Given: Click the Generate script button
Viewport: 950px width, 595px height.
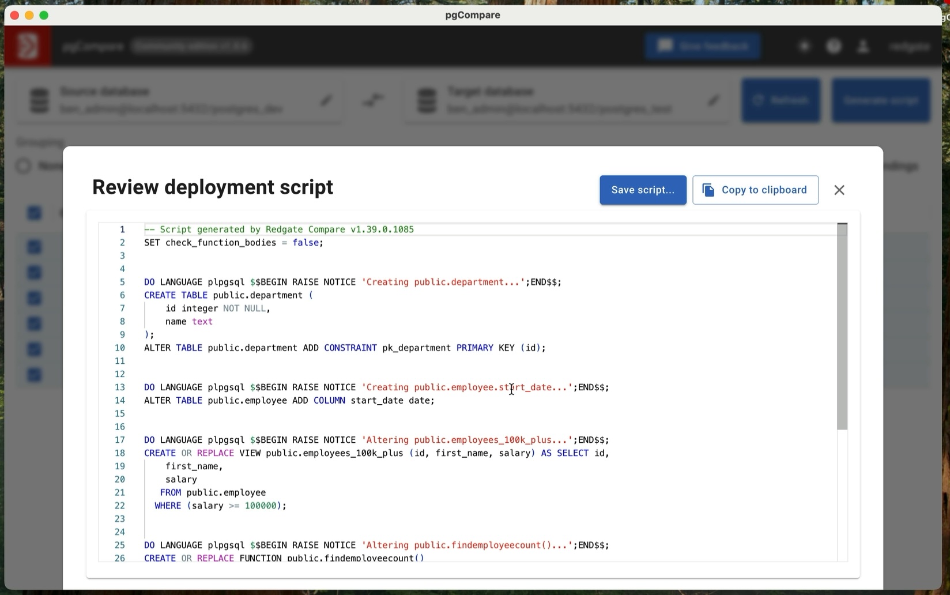Looking at the screenshot, I should pos(880,100).
